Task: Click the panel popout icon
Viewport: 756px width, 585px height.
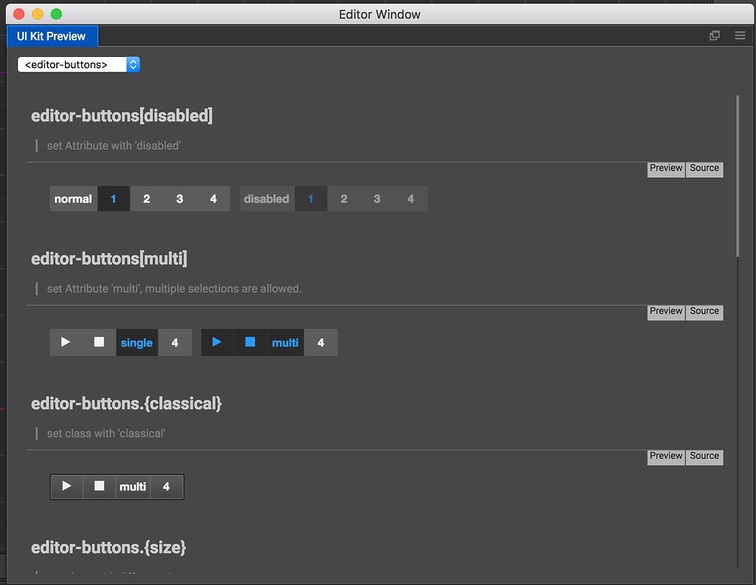Action: click(715, 35)
